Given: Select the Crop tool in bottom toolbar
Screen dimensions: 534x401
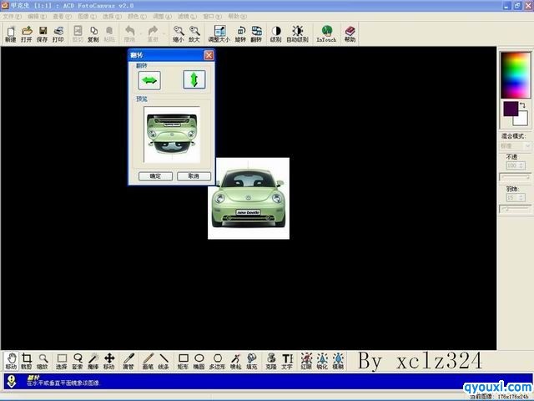Looking at the screenshot, I should (27, 360).
